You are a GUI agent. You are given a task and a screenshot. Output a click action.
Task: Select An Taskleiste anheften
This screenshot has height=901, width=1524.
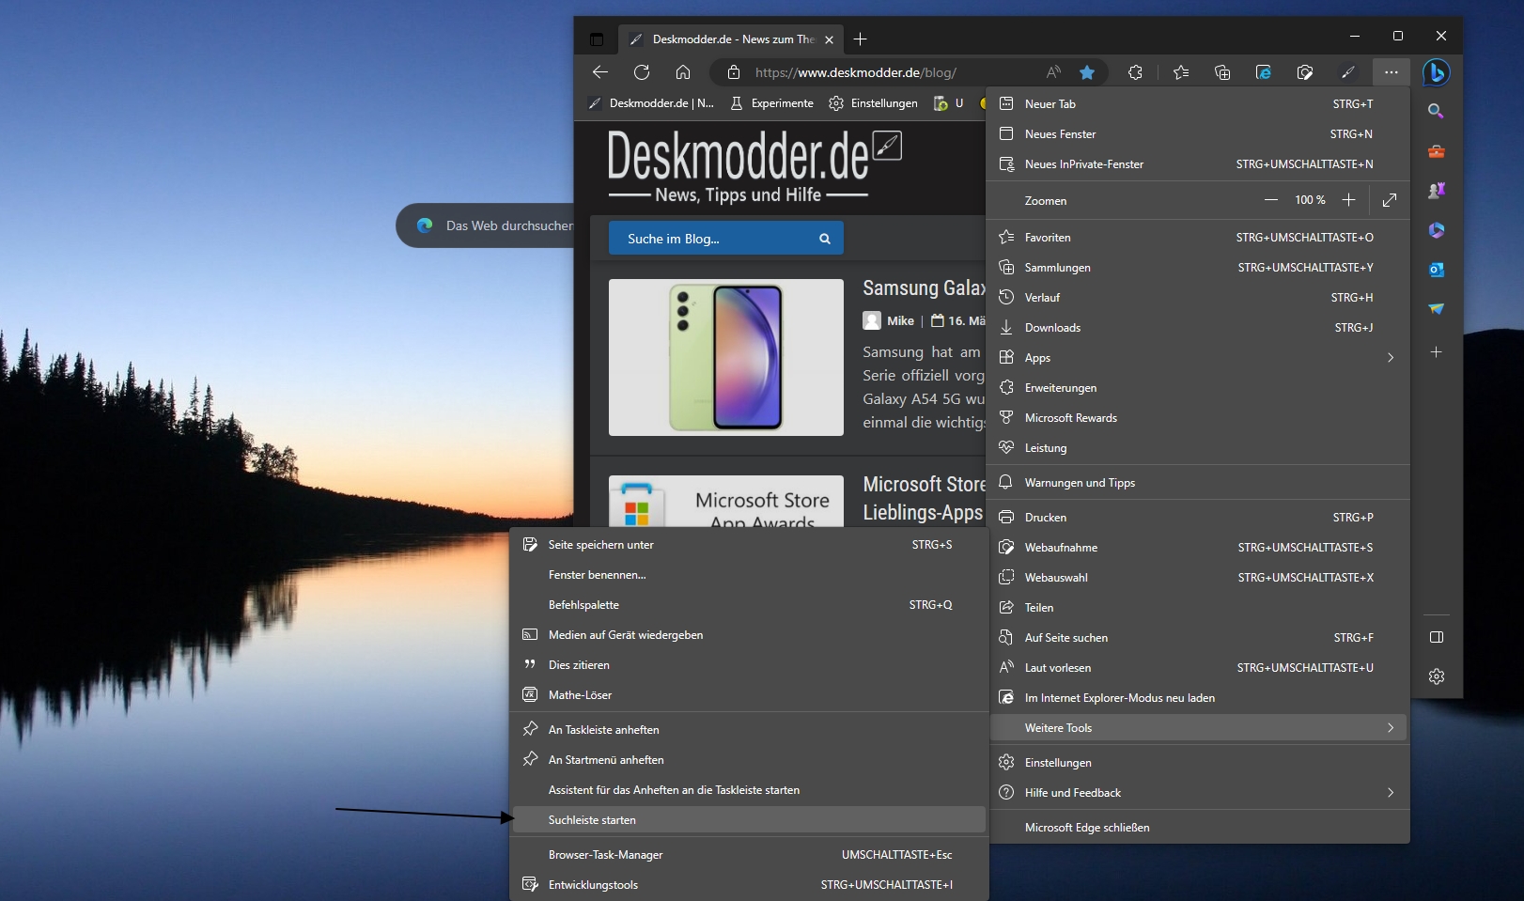click(749, 730)
